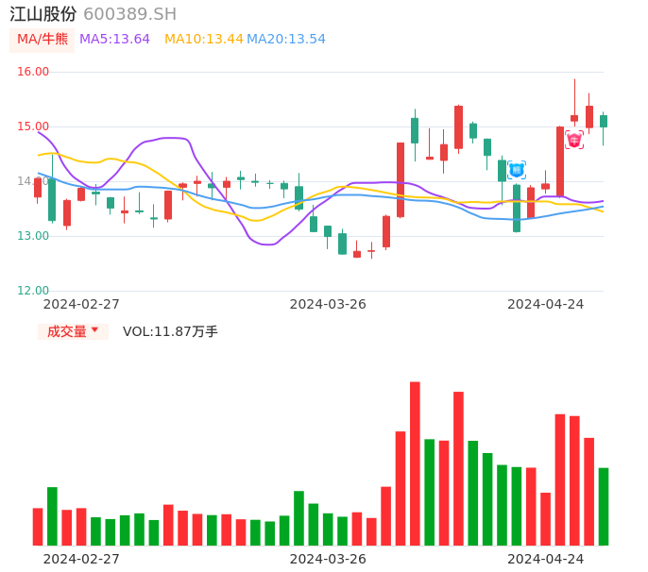Viewport: 648px width, 572px height.
Task: Toggle the MA5:13.64 line legend
Action: coord(114,39)
